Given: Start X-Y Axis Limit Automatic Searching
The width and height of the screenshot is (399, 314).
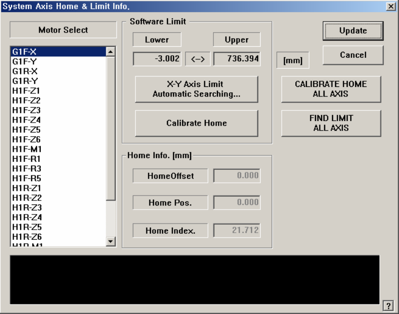Looking at the screenshot, I should tap(196, 89).
